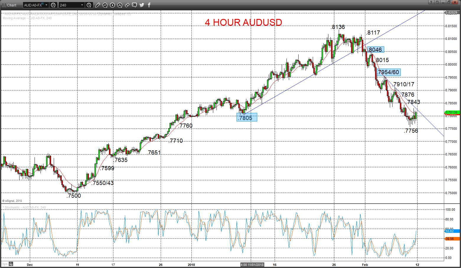Click the AUD A0-FX chart description line
Image resolution: width=461 pixels, height=268 pixels.
point(67,14)
